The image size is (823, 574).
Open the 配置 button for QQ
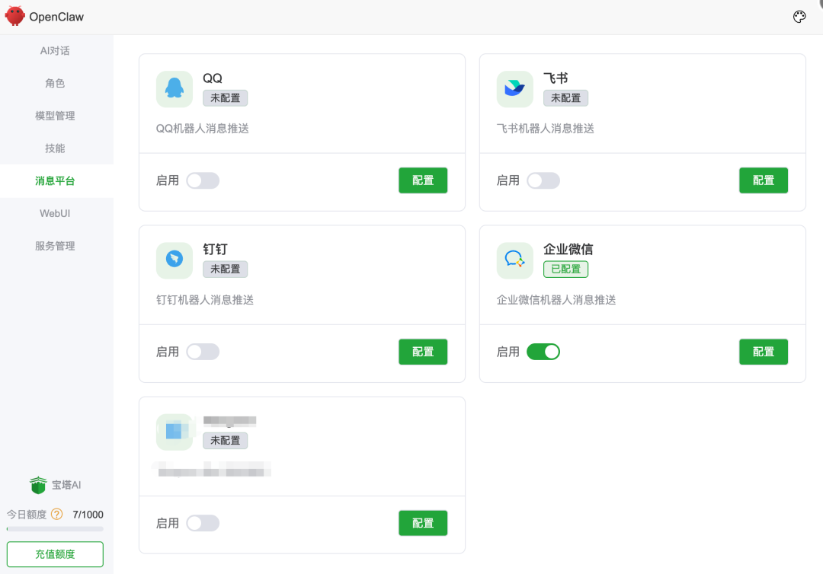pyautogui.click(x=423, y=180)
